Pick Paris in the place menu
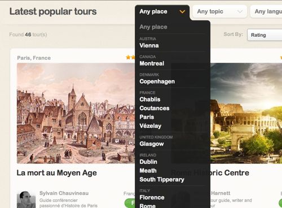 click(147, 117)
